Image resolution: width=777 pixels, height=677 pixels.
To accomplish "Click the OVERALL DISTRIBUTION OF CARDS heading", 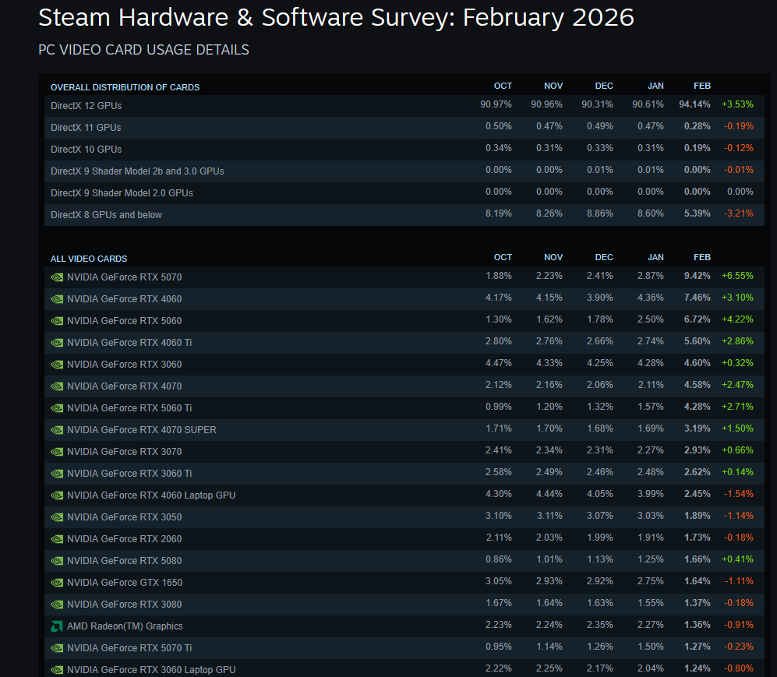I will 125,87.
